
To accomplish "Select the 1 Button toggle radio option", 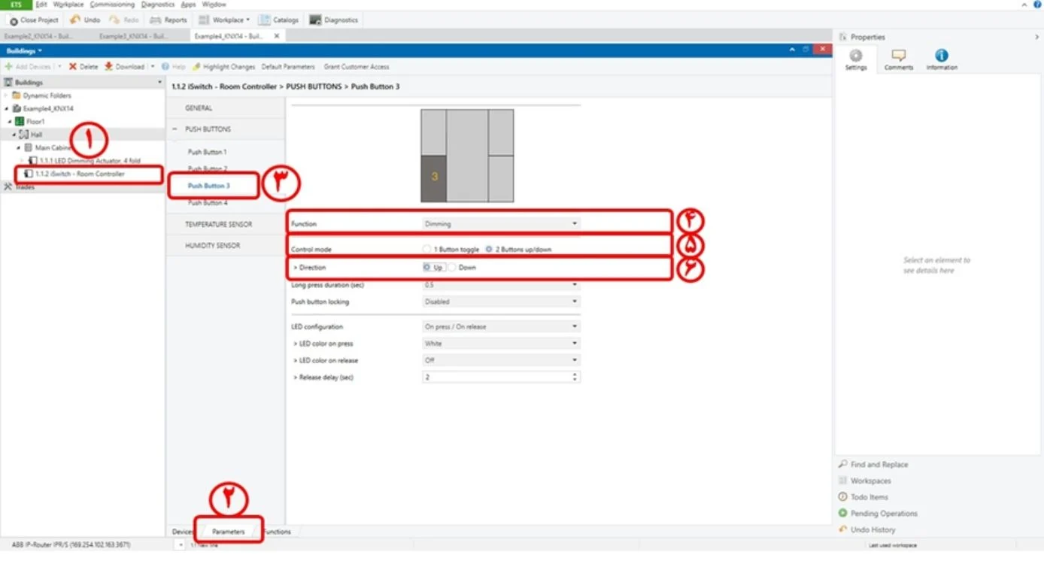I will point(426,249).
